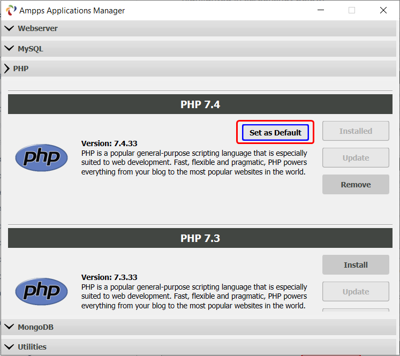Expand the Utilities section chevron
The width and height of the screenshot is (400, 356).
pos(9,347)
